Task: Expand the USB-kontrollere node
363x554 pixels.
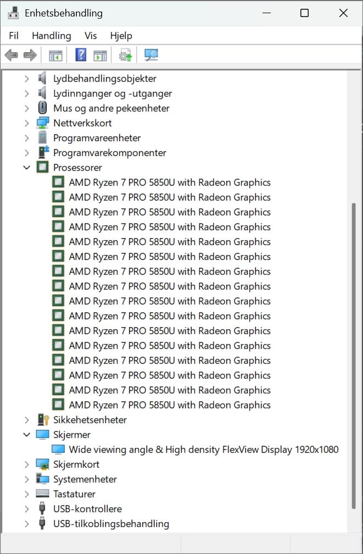Action: point(27,509)
